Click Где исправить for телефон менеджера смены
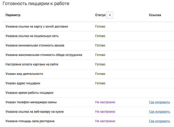This screenshot has width=174, height=127. [x=159, y=102]
